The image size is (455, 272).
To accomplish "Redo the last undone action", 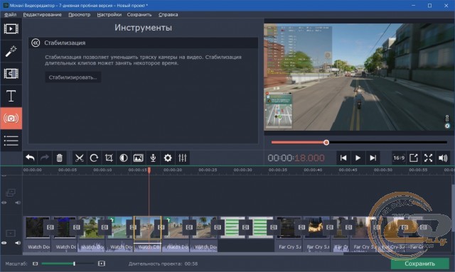I will (45, 158).
